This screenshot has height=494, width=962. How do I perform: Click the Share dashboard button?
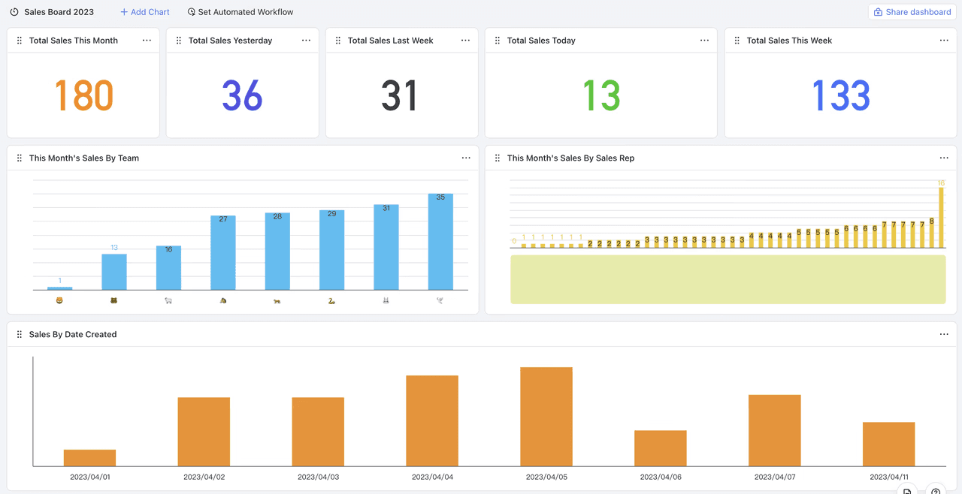pos(912,12)
